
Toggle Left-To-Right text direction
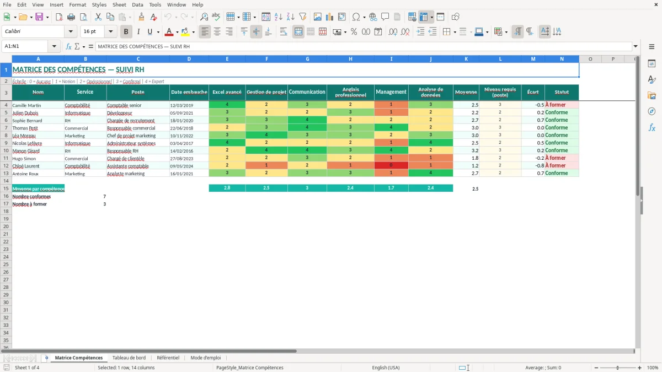pyautogui.click(x=517, y=32)
